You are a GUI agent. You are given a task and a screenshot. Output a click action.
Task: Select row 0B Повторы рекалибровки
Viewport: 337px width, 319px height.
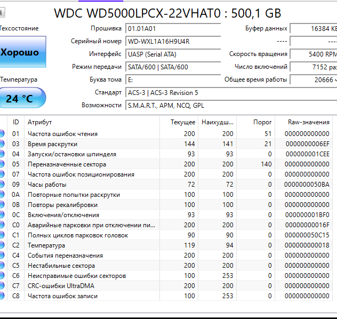pyautogui.click(x=166, y=205)
